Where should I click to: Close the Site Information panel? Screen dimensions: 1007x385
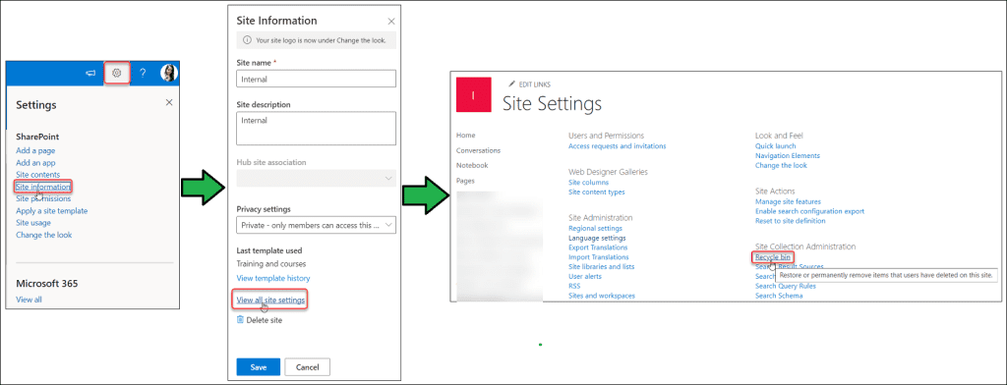391,21
